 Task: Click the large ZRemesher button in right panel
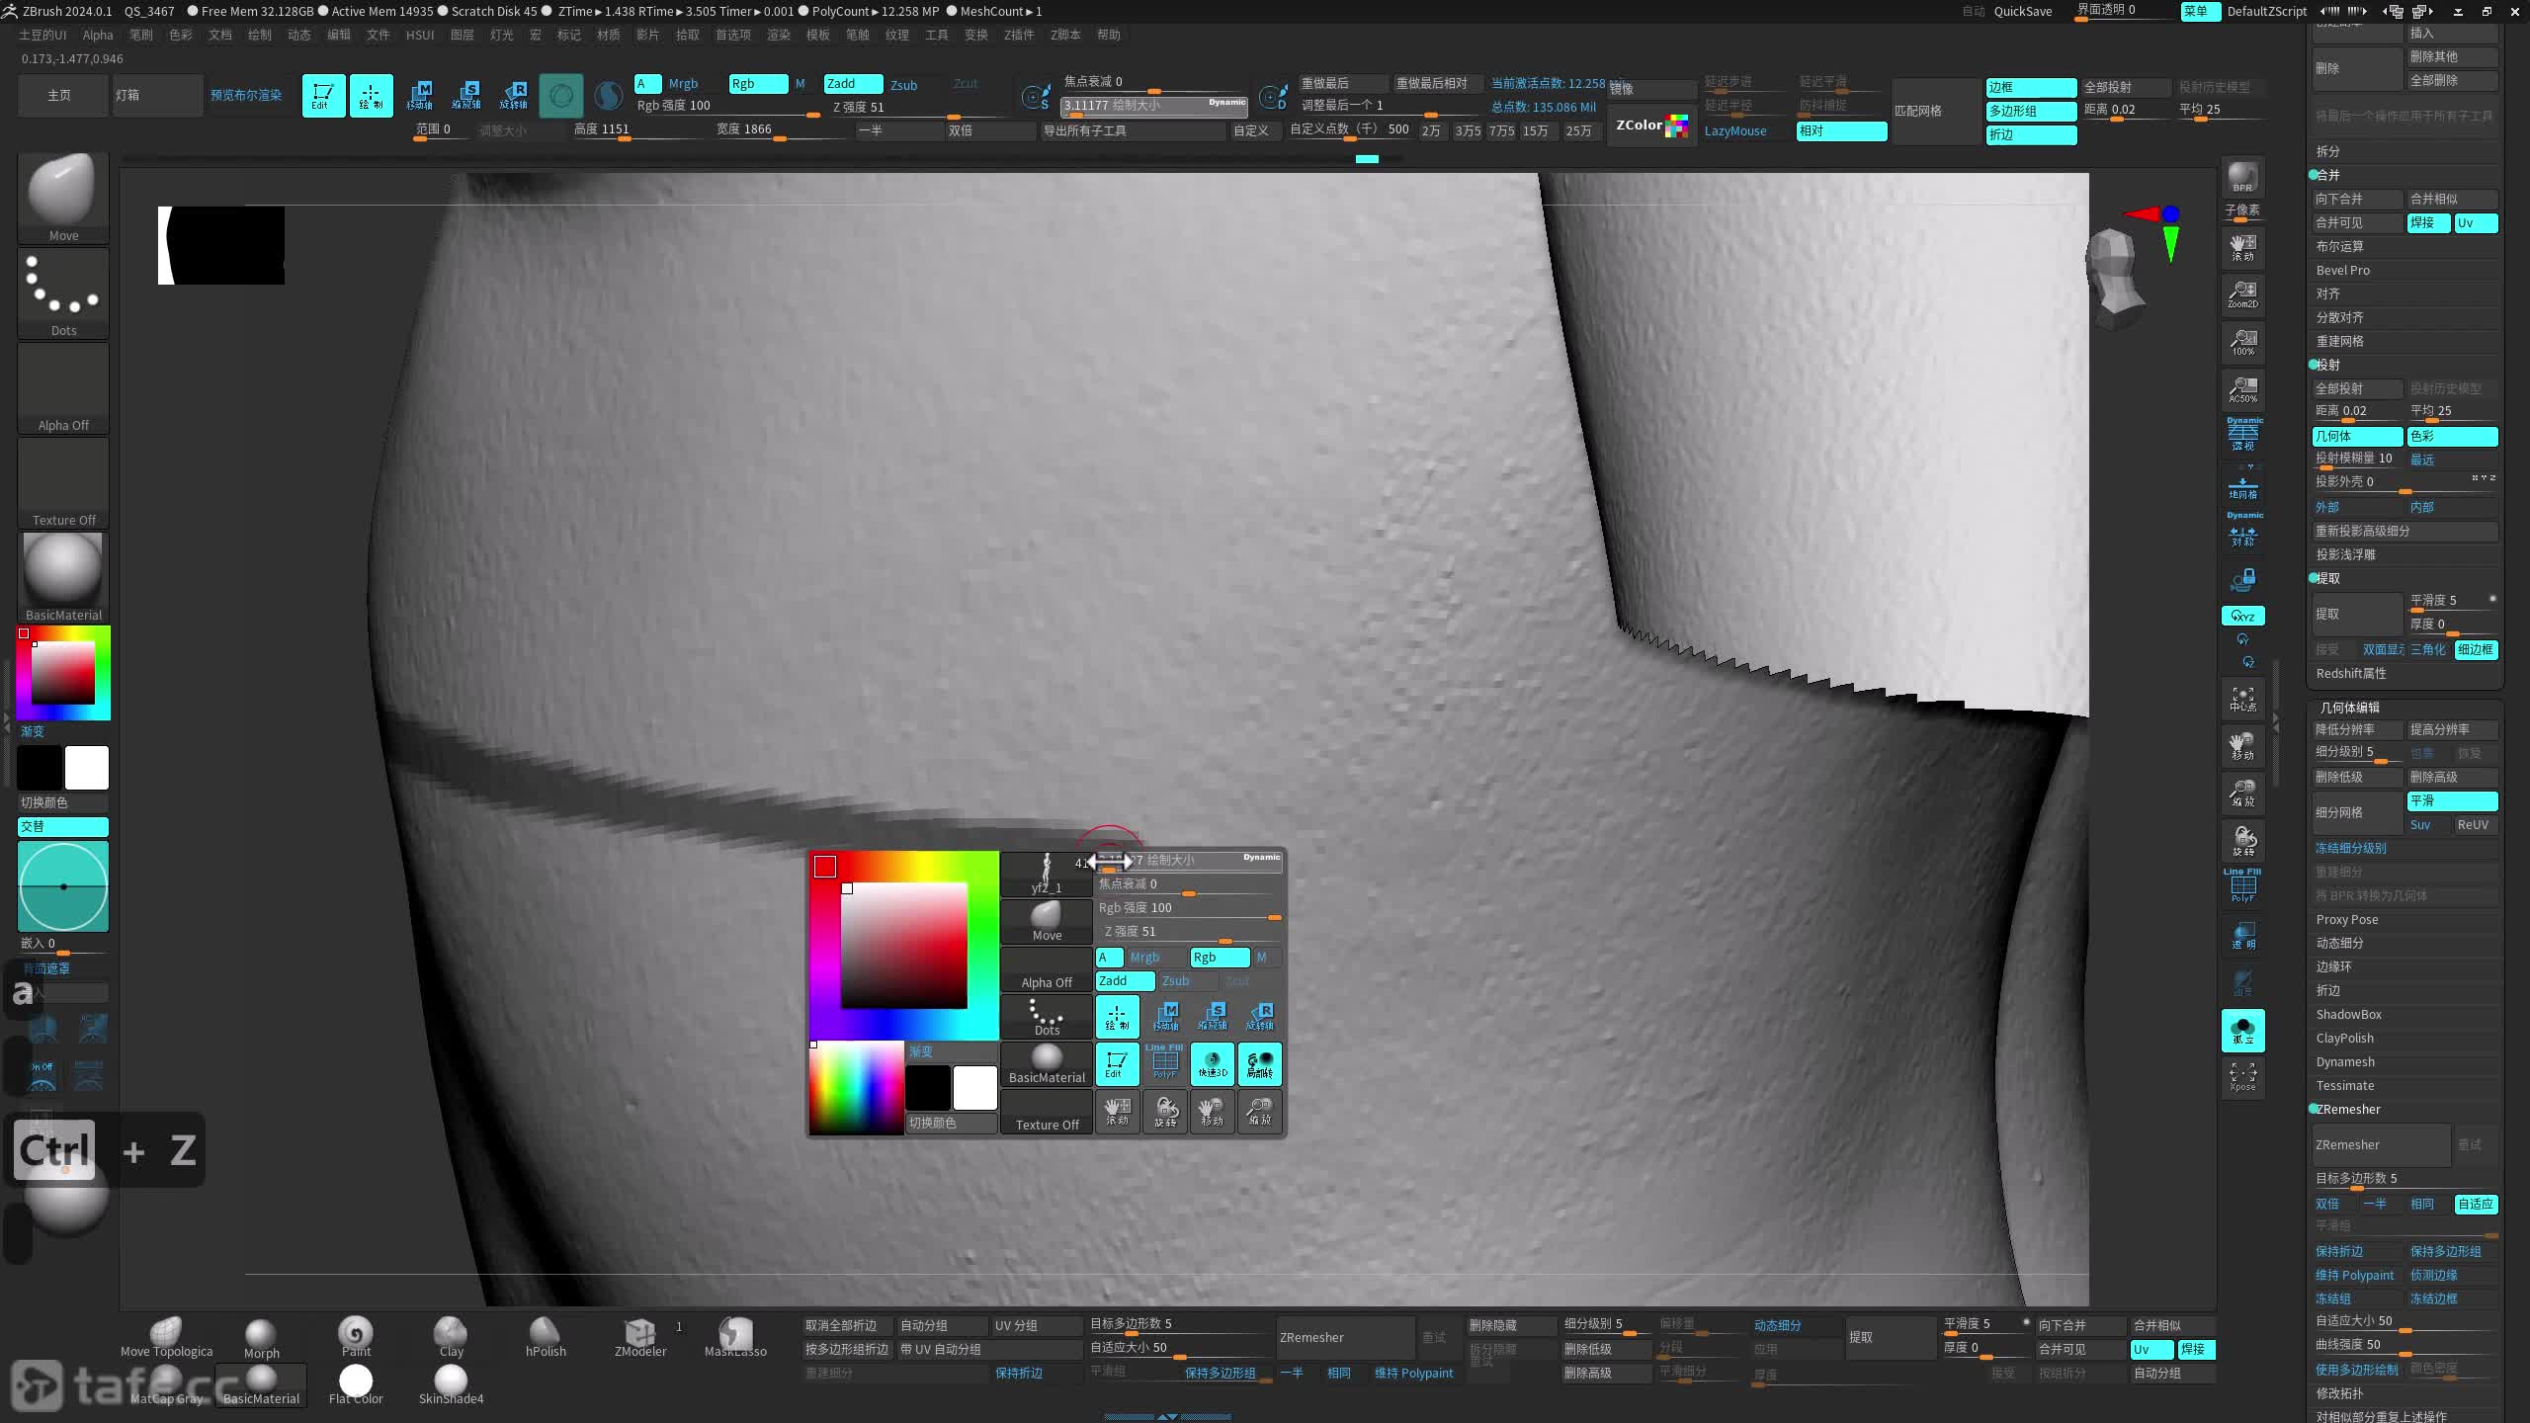pyautogui.click(x=2381, y=1144)
